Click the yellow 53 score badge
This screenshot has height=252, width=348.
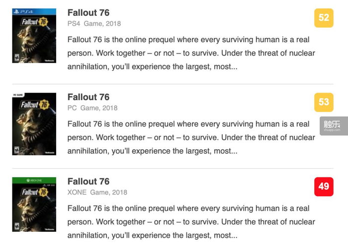(x=324, y=102)
